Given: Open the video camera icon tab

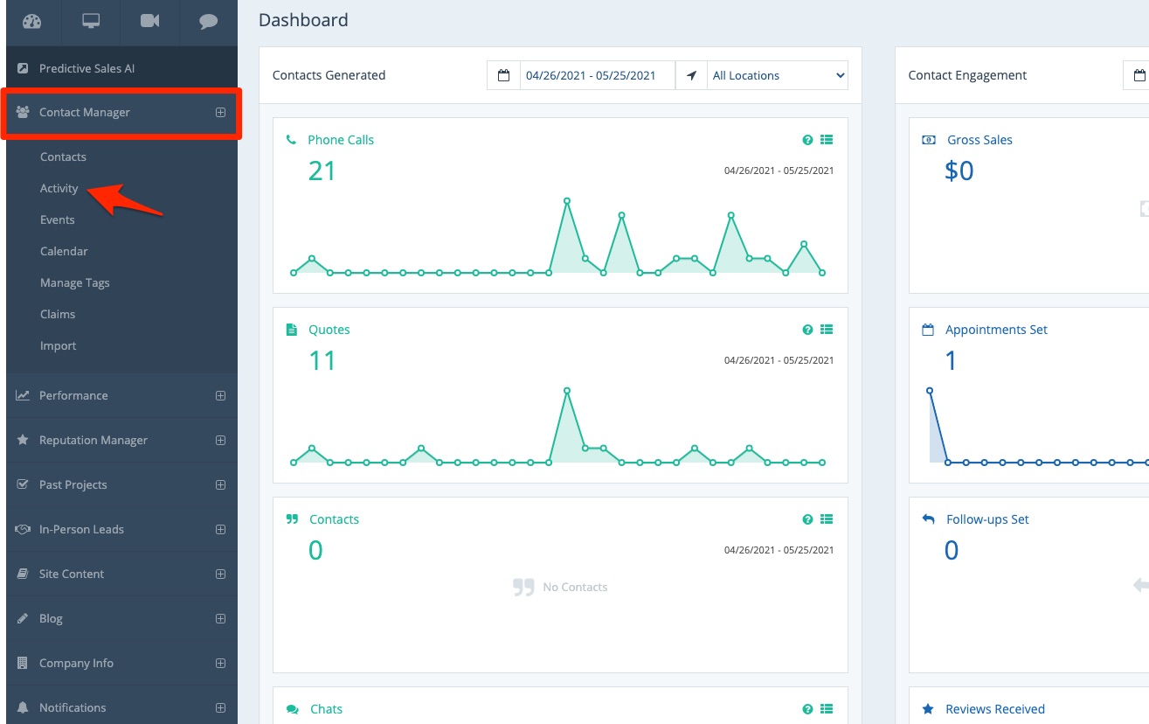Looking at the screenshot, I should [149, 22].
